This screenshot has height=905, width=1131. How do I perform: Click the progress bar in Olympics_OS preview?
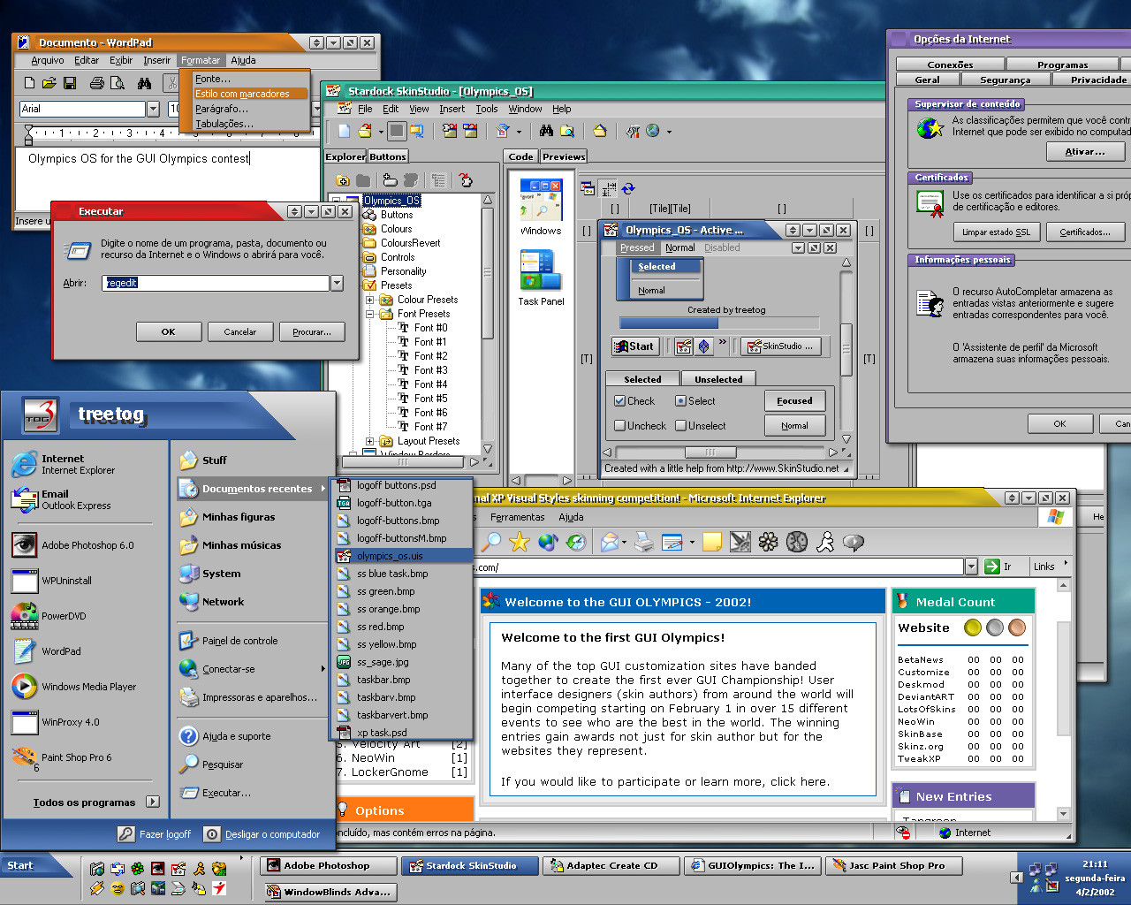click(x=719, y=323)
